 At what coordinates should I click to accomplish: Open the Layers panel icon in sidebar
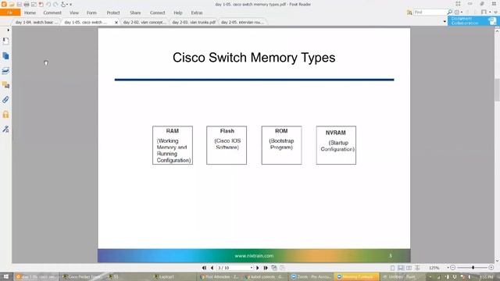(x=5, y=71)
